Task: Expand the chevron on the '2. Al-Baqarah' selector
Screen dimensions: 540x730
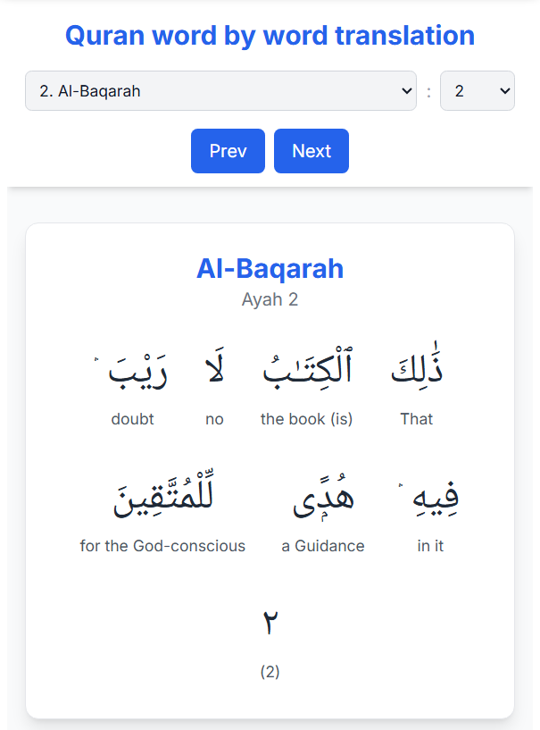Action: tap(408, 90)
